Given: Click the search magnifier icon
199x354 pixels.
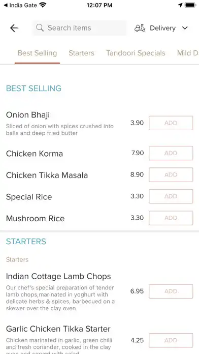Looking at the screenshot, I should (x=40, y=28).
